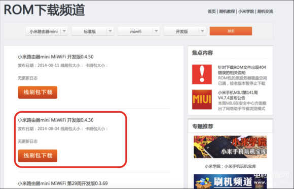The width and height of the screenshot is (294, 189).
Task: Click the orange search button
Action: [x=231, y=31]
